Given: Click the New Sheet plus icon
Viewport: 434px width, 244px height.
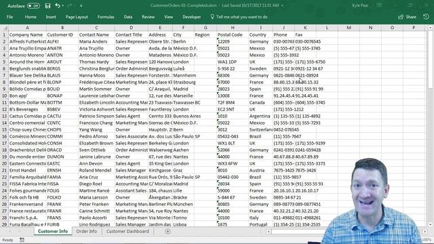Looking at the screenshot, I should tap(167, 232).
